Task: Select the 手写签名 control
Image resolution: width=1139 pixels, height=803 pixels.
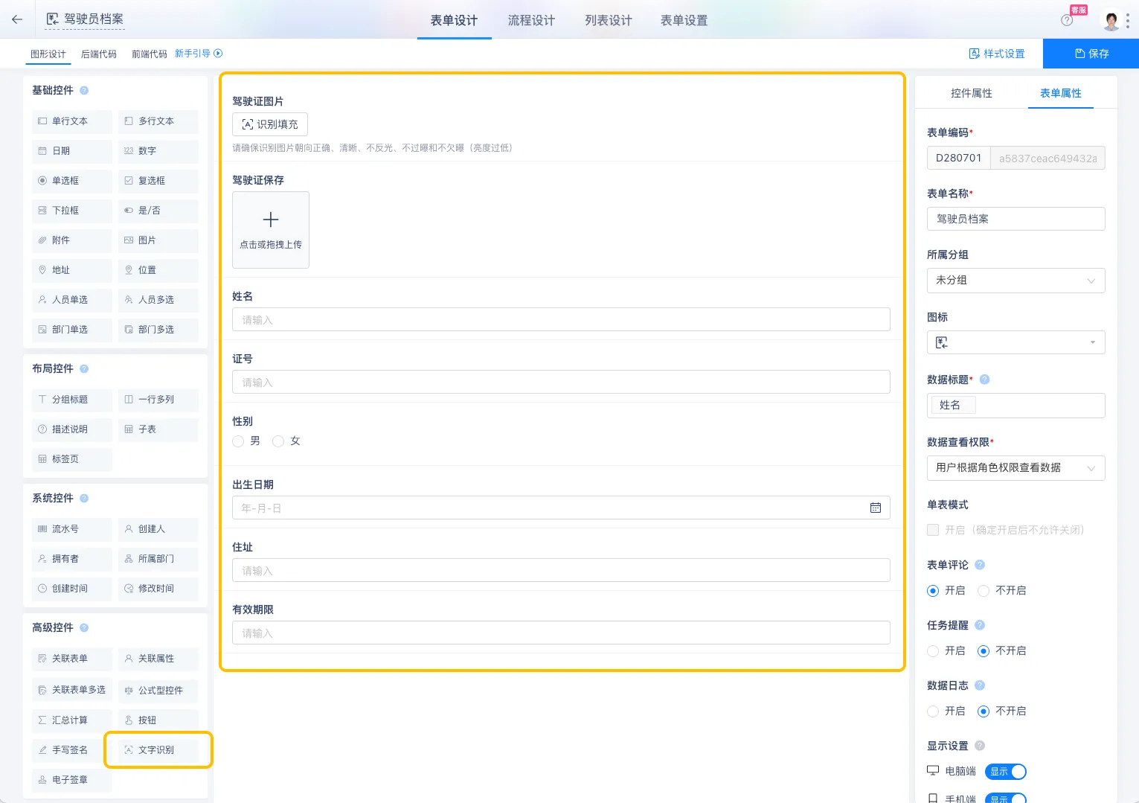Action: coord(71,750)
